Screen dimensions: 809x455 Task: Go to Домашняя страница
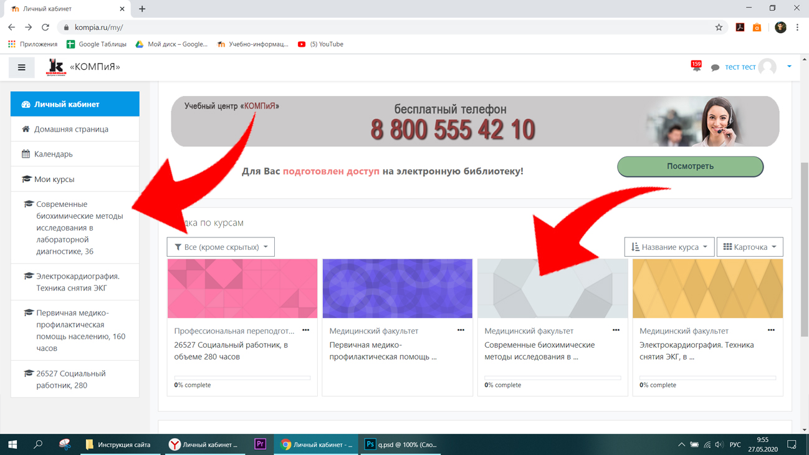[x=75, y=129]
